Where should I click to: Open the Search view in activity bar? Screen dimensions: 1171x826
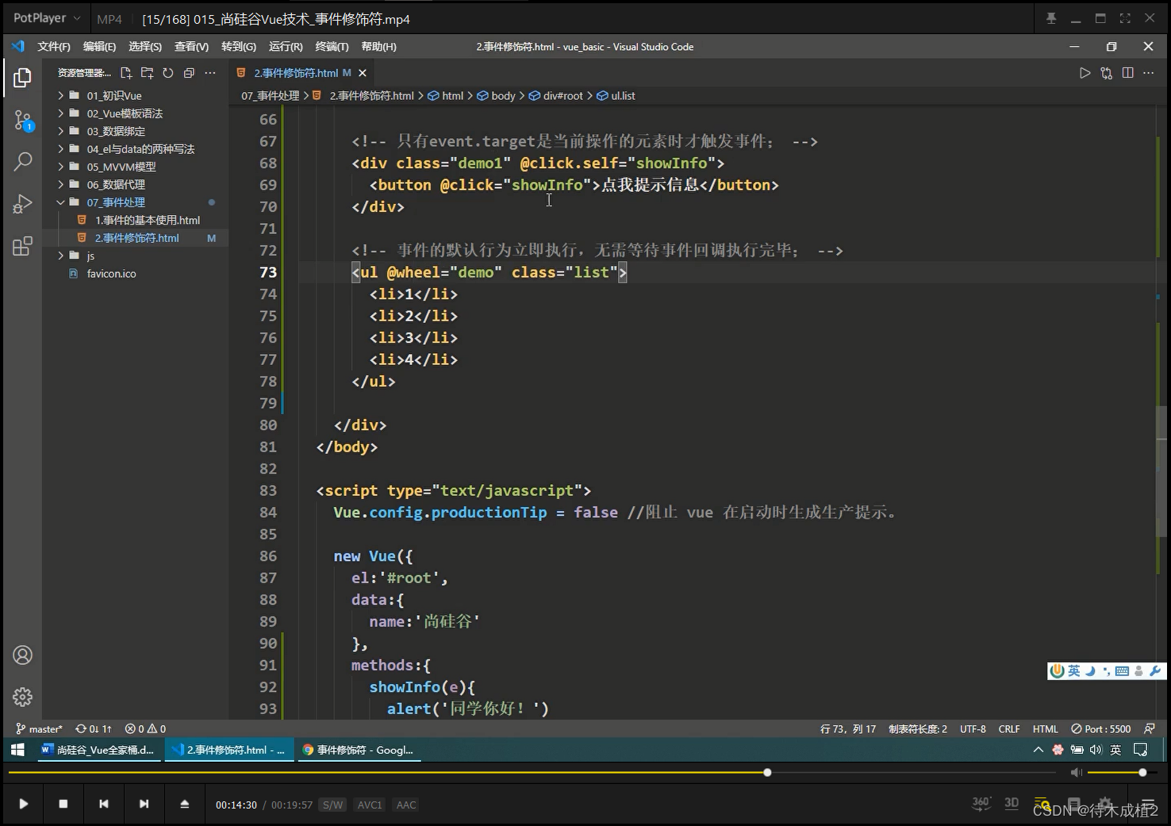tap(22, 162)
